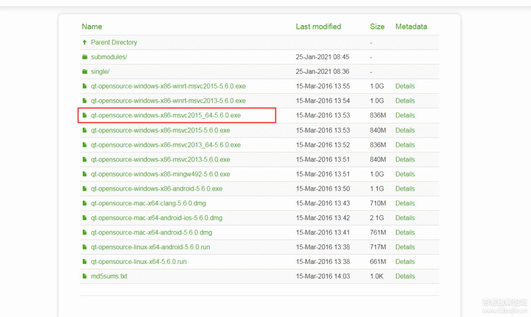Download qt-opensource-linux-x64-5.6.0.run
The width and height of the screenshot is (531, 317).
139,261
